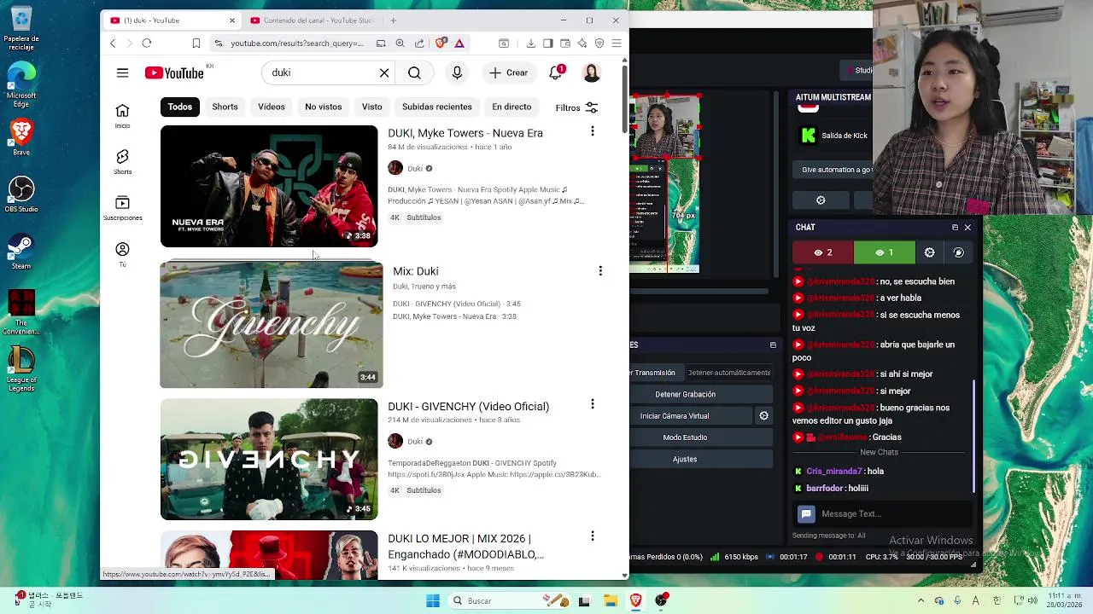Toggle the Brave sidebar panel
This screenshot has height=614, width=1093.
point(547,43)
